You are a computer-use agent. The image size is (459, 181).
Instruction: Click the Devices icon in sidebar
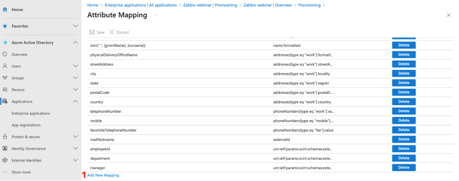pyautogui.click(x=5, y=90)
